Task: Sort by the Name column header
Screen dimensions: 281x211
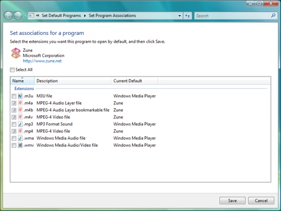Action: coord(22,81)
